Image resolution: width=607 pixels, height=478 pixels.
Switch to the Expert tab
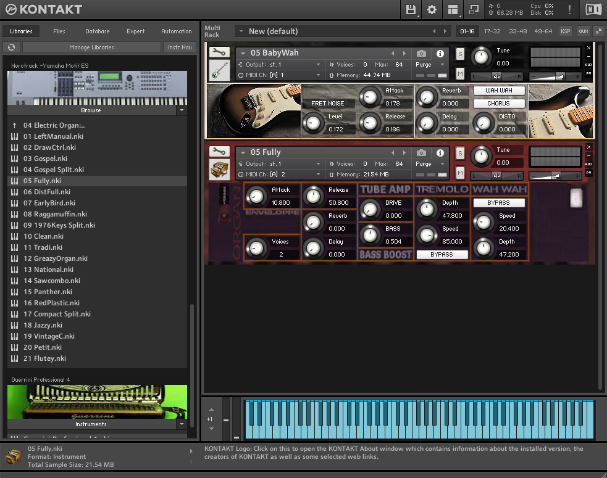135,31
